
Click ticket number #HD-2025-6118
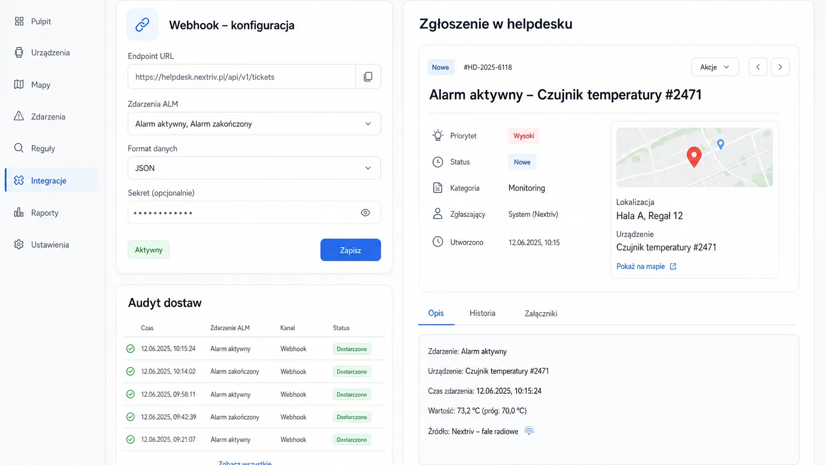(x=488, y=67)
